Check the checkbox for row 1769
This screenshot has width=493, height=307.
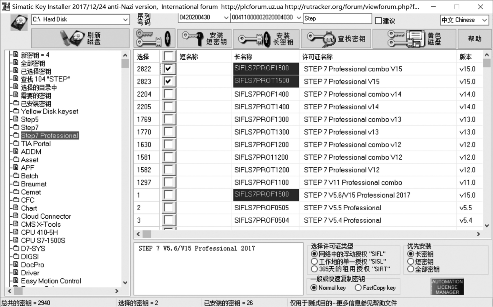click(169, 119)
